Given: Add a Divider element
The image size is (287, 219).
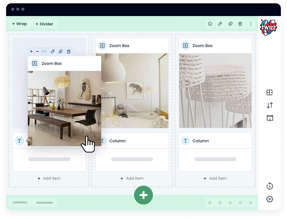Looking at the screenshot, I should click(45, 24).
